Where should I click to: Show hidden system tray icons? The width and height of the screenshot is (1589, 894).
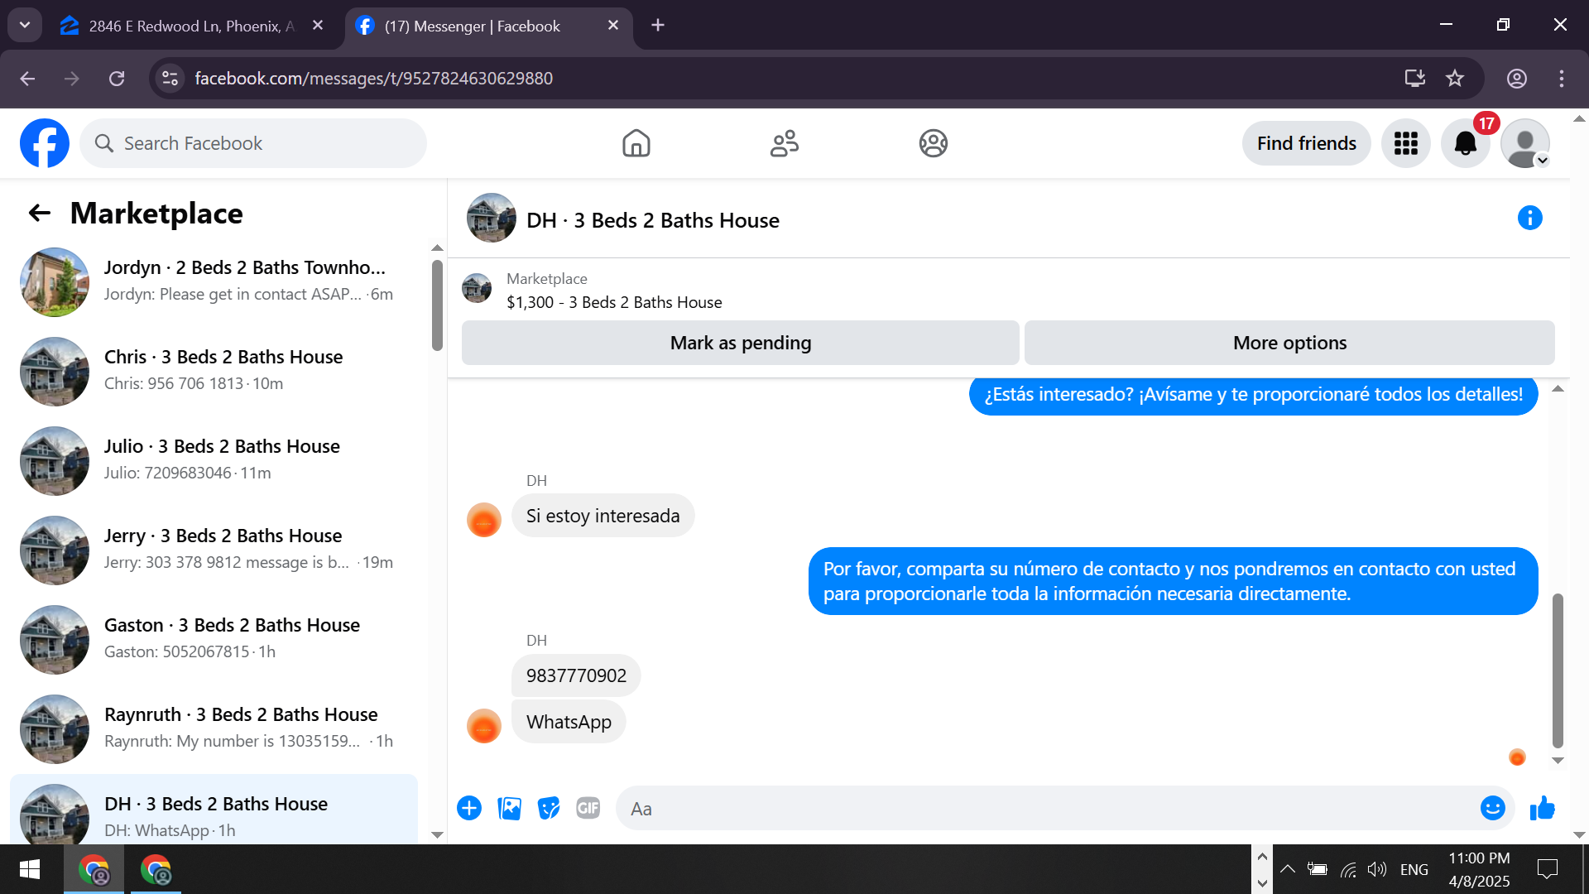(1288, 869)
